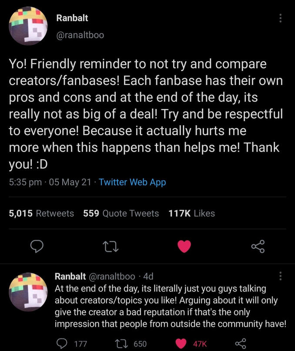
Task: Open three-dot menu on reply tweet
Action: coord(281,276)
